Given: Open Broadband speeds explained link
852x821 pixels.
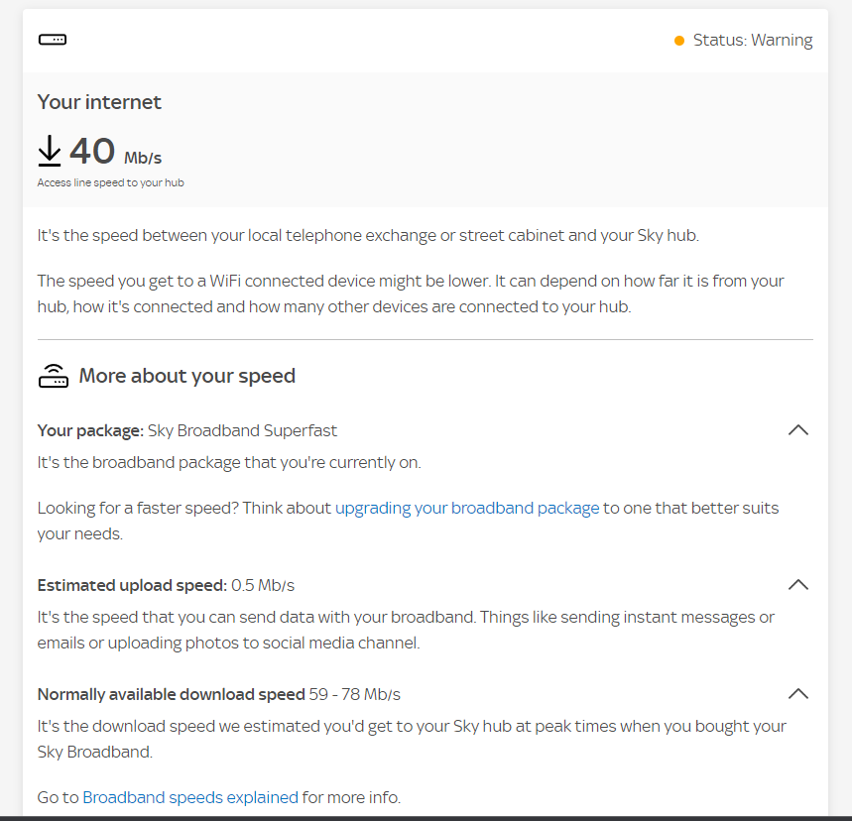Looking at the screenshot, I should [x=188, y=796].
